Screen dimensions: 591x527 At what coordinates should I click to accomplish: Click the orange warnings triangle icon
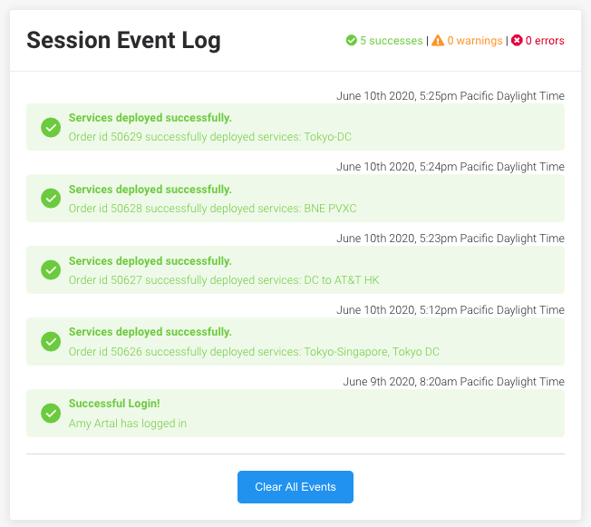[438, 40]
